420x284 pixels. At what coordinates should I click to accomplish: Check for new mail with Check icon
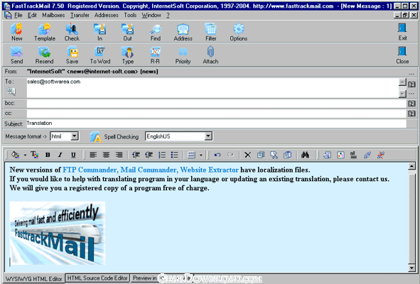[72, 32]
